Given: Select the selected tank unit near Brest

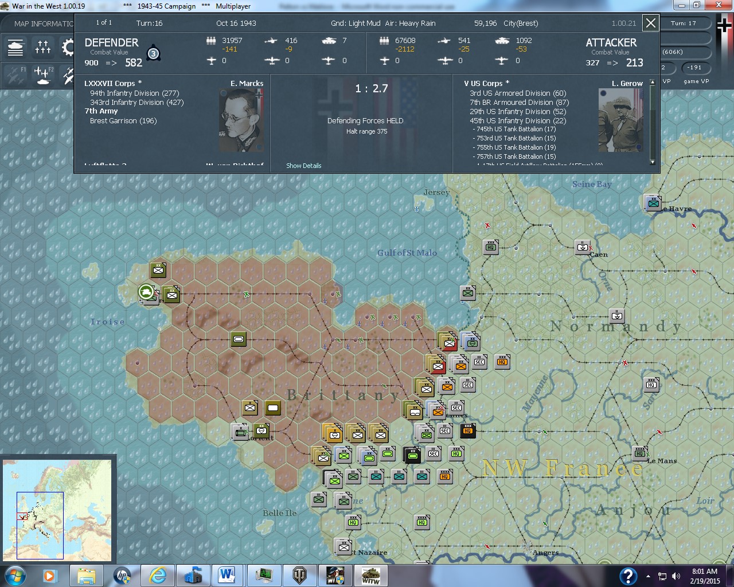Looking at the screenshot, I should coord(147,292).
